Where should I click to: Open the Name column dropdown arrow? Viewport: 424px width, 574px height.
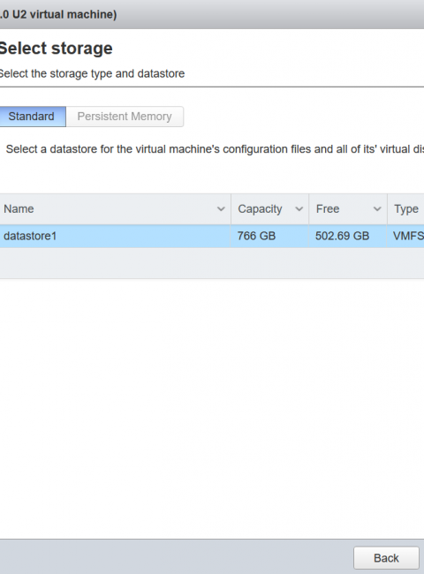pos(221,209)
